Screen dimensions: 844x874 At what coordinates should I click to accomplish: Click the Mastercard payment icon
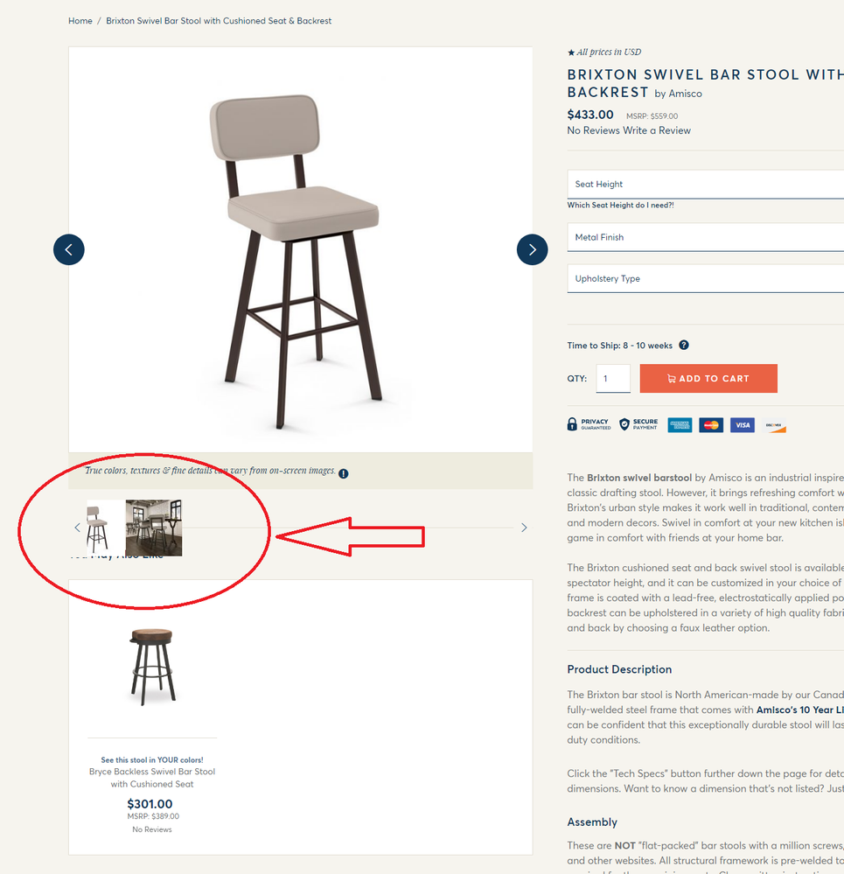click(x=711, y=425)
